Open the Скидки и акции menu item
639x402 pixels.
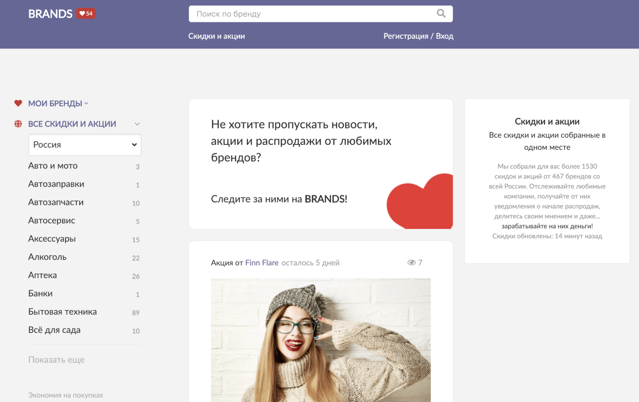(x=216, y=36)
